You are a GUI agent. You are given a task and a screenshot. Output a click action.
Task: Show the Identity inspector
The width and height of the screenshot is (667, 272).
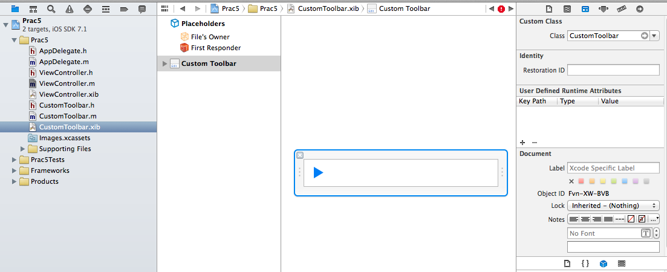[585, 8]
